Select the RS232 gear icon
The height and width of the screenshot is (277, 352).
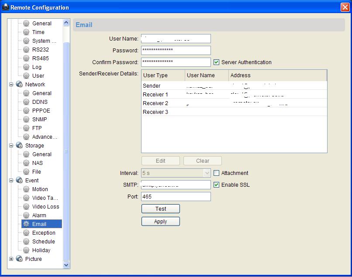click(x=26, y=50)
